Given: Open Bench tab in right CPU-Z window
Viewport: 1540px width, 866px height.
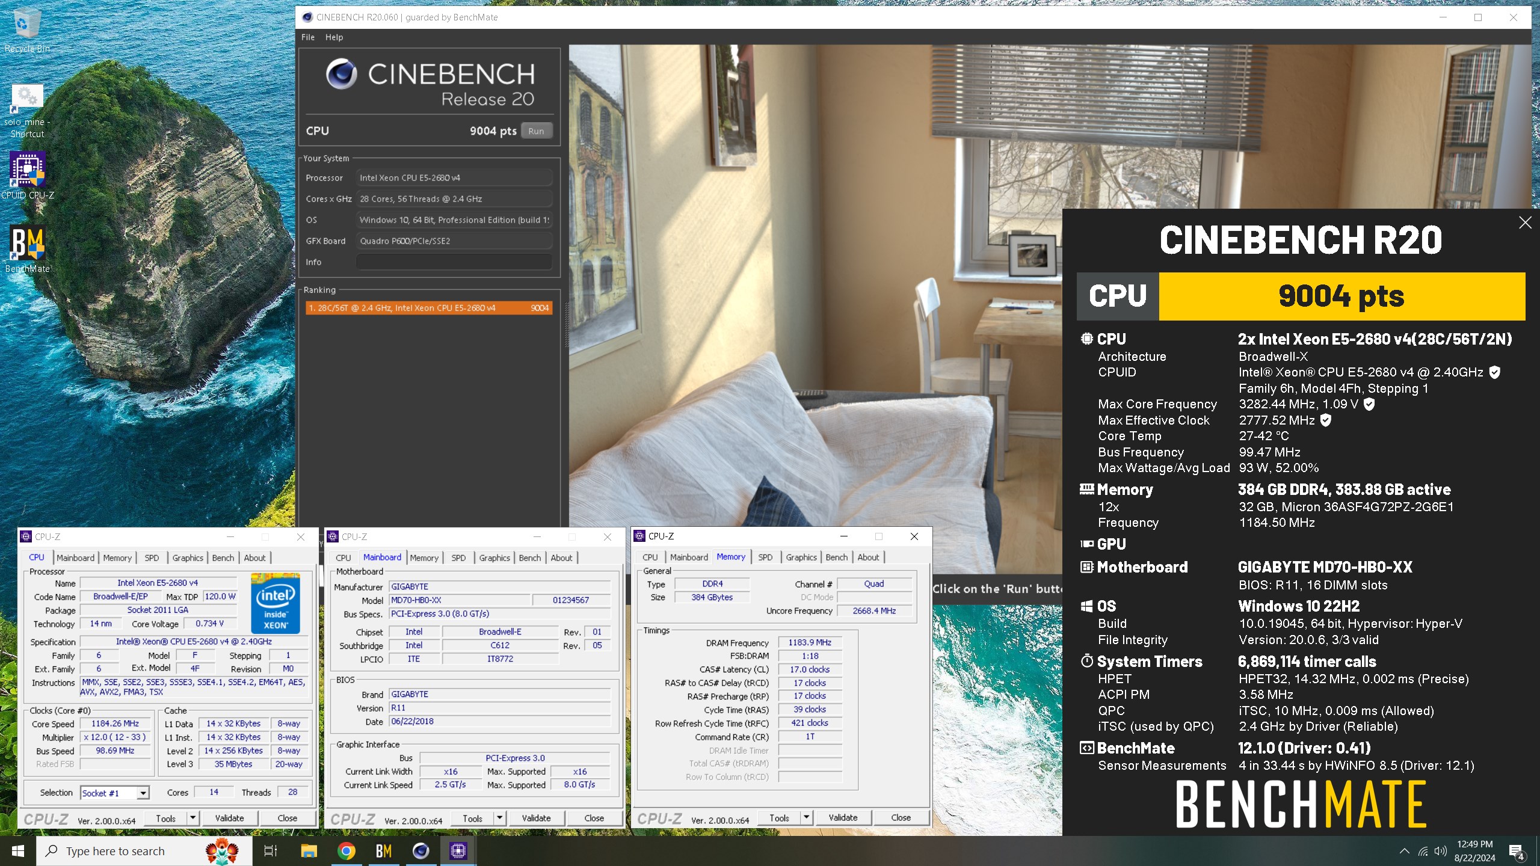Looking at the screenshot, I should click(x=837, y=557).
